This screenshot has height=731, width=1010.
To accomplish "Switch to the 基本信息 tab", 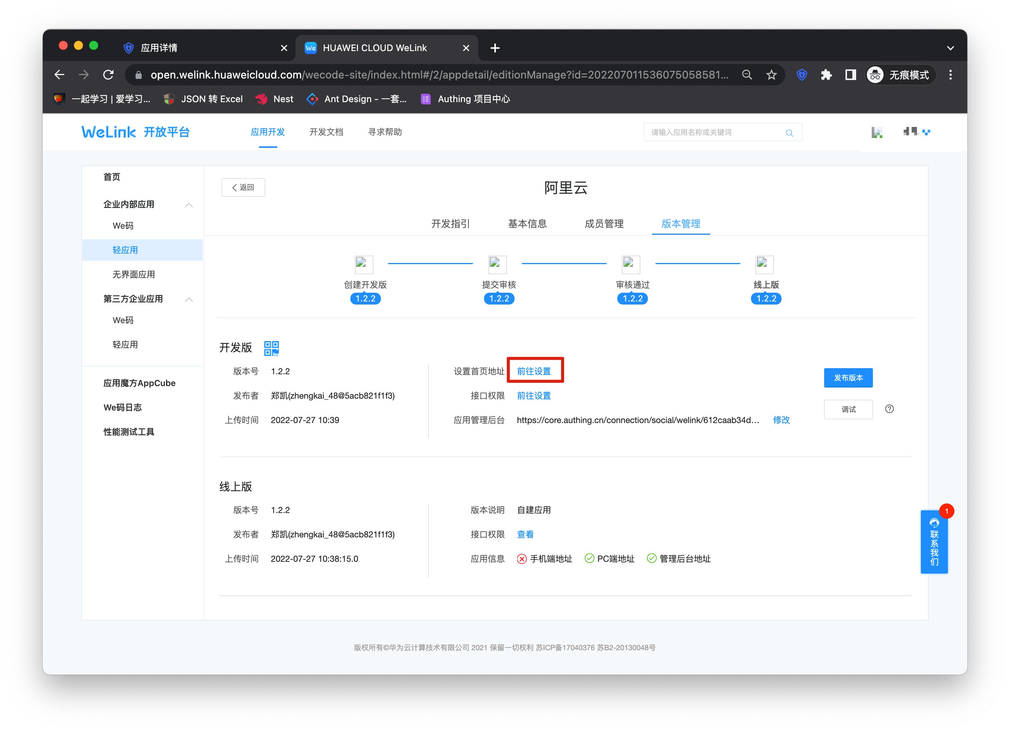I will click(x=527, y=224).
